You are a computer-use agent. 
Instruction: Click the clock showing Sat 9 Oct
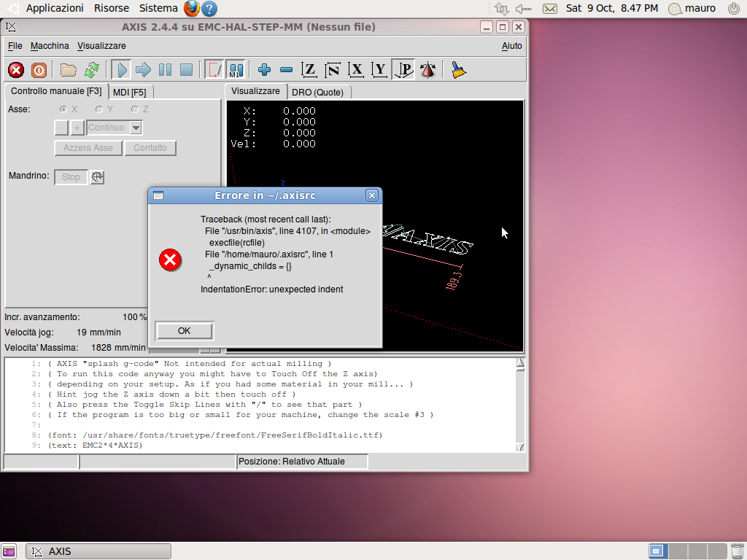pyautogui.click(x=612, y=8)
